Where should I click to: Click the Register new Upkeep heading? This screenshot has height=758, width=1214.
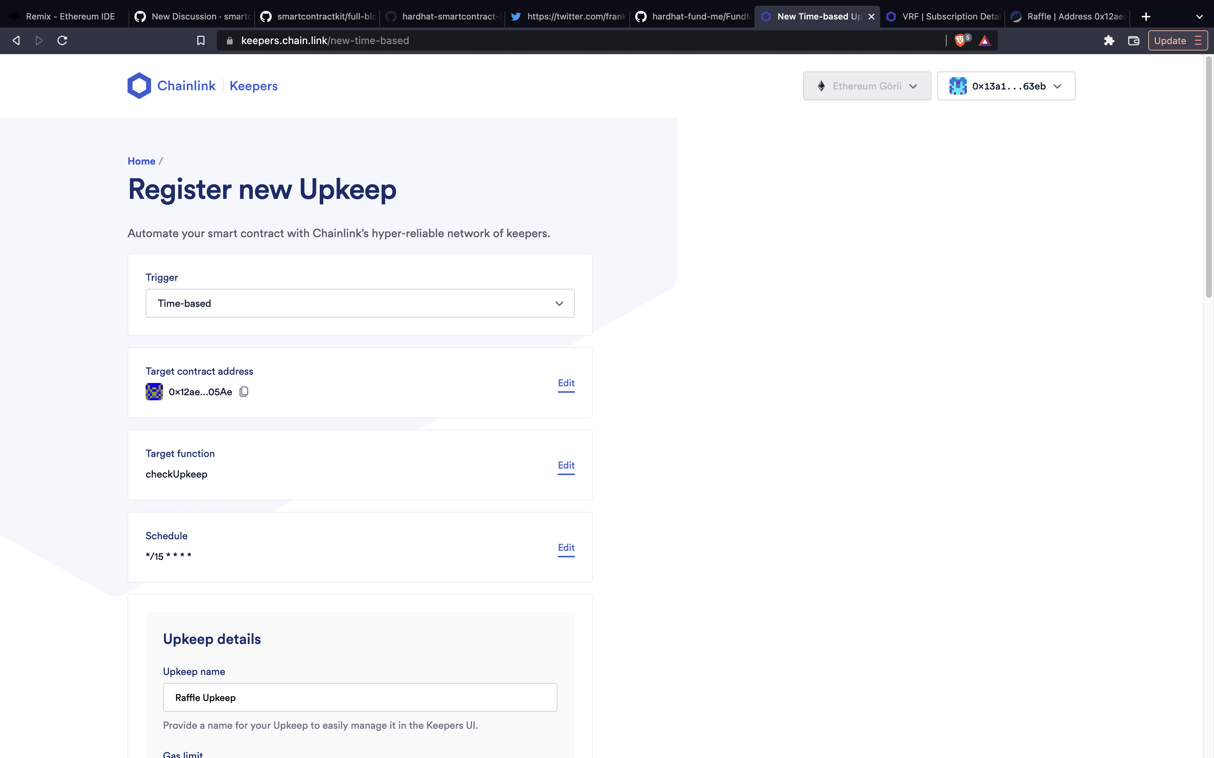tap(262, 189)
